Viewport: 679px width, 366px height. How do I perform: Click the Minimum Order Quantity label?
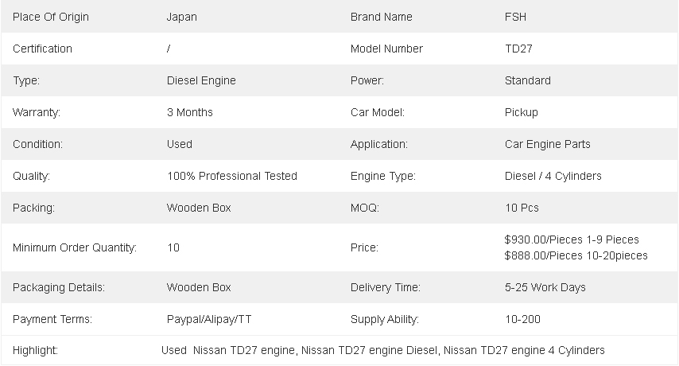75,247
